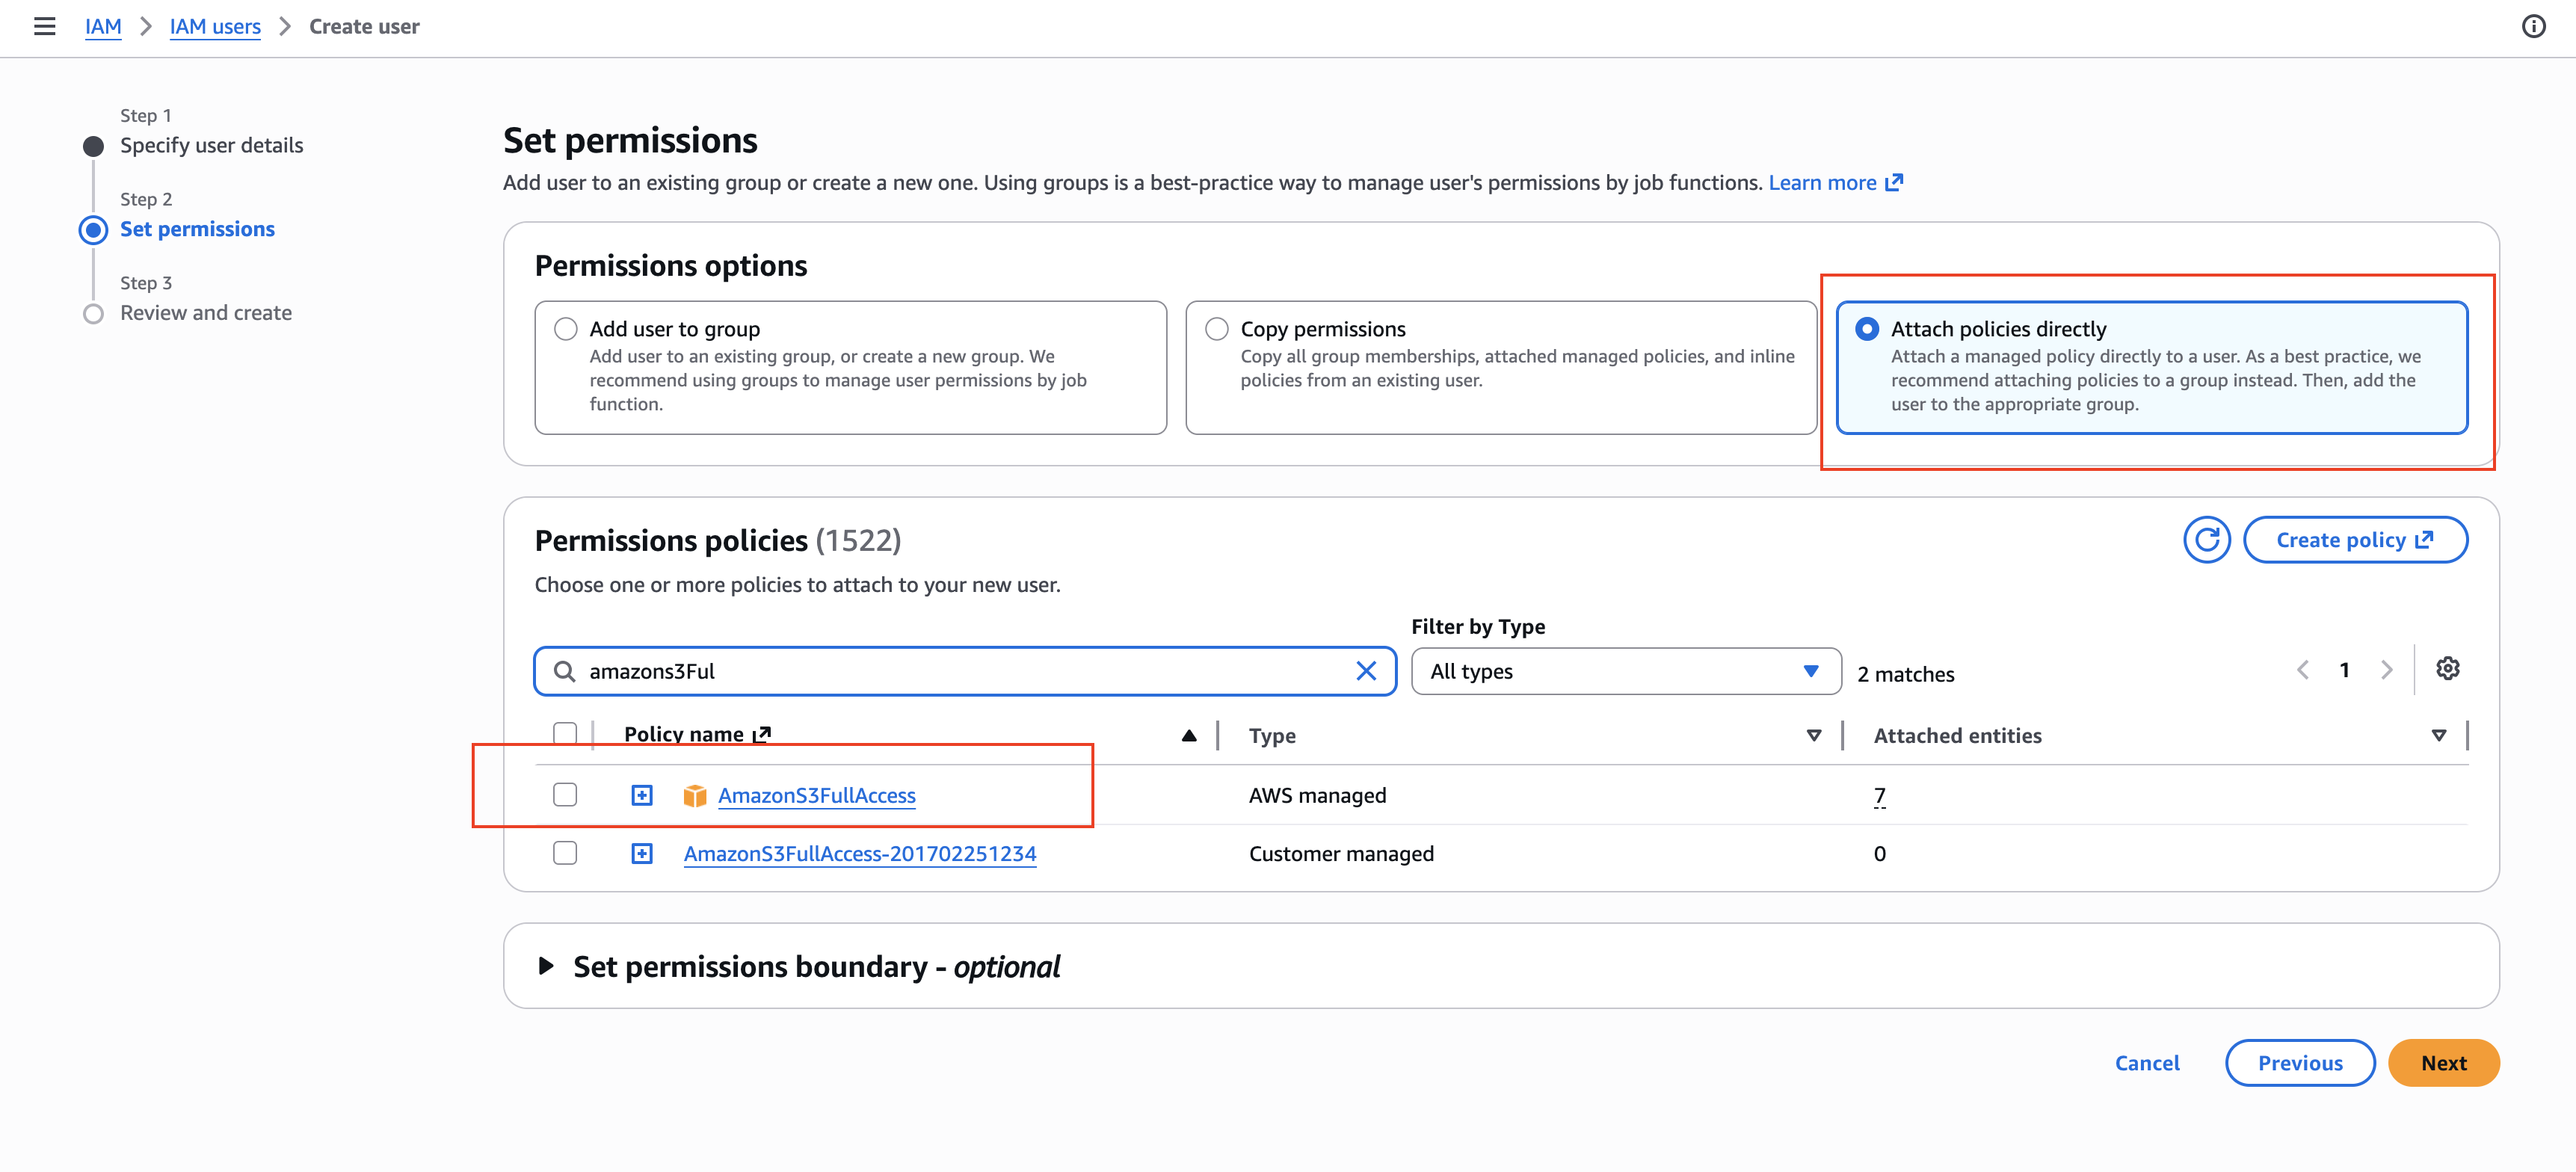Check the AmazonS3FullAccess policy checkbox
2576x1172 pixels.
tap(565, 795)
